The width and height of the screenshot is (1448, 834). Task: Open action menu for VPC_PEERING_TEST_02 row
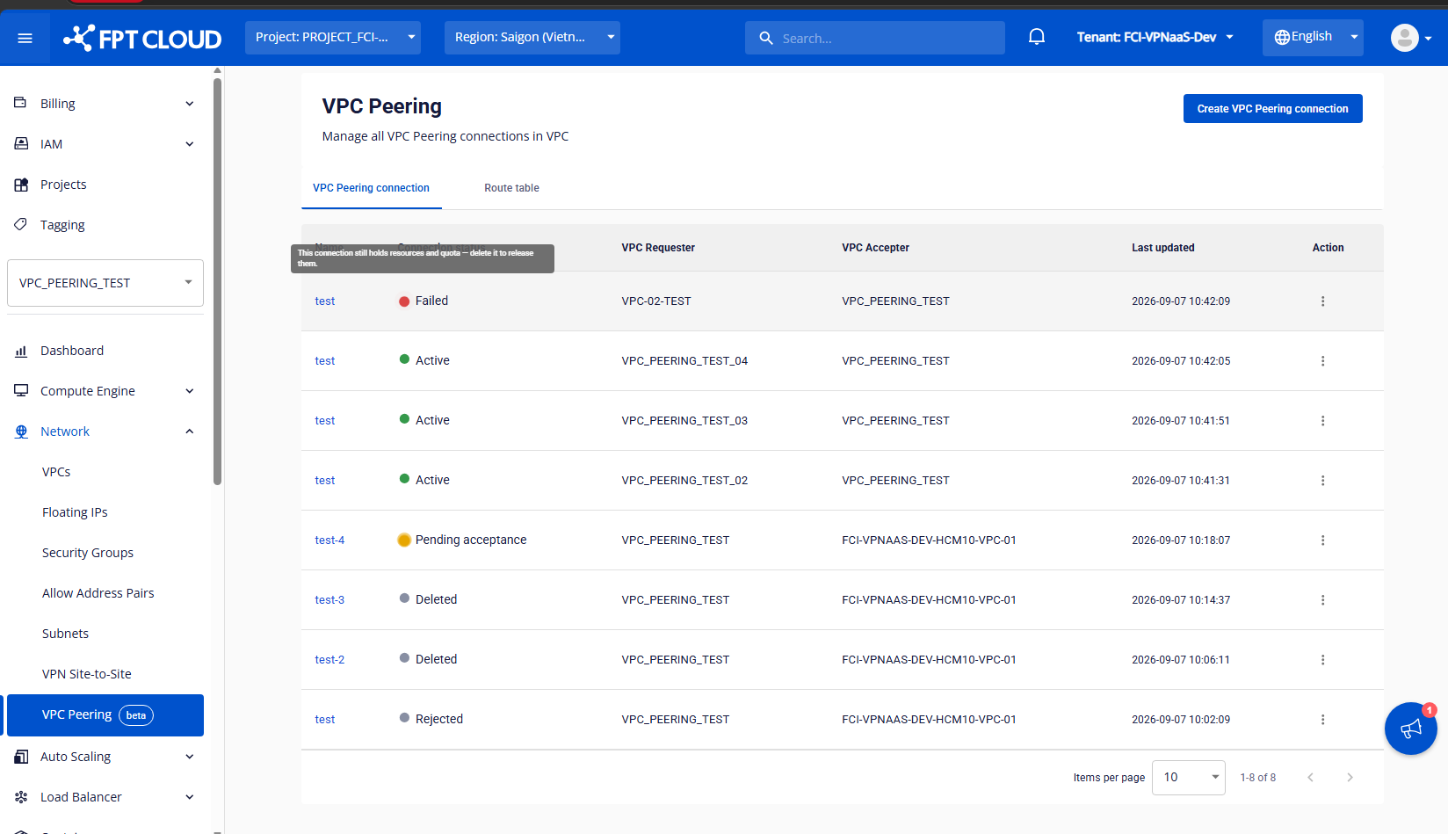[x=1322, y=481]
